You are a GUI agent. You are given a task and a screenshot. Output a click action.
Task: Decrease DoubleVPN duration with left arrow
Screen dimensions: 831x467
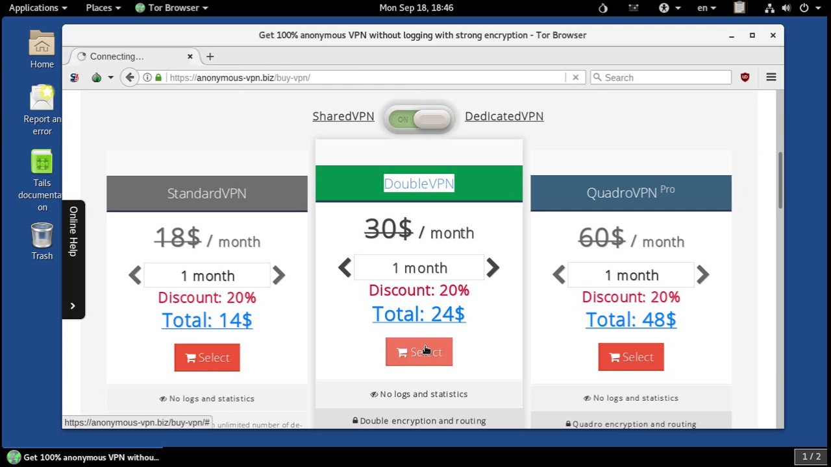coord(345,267)
